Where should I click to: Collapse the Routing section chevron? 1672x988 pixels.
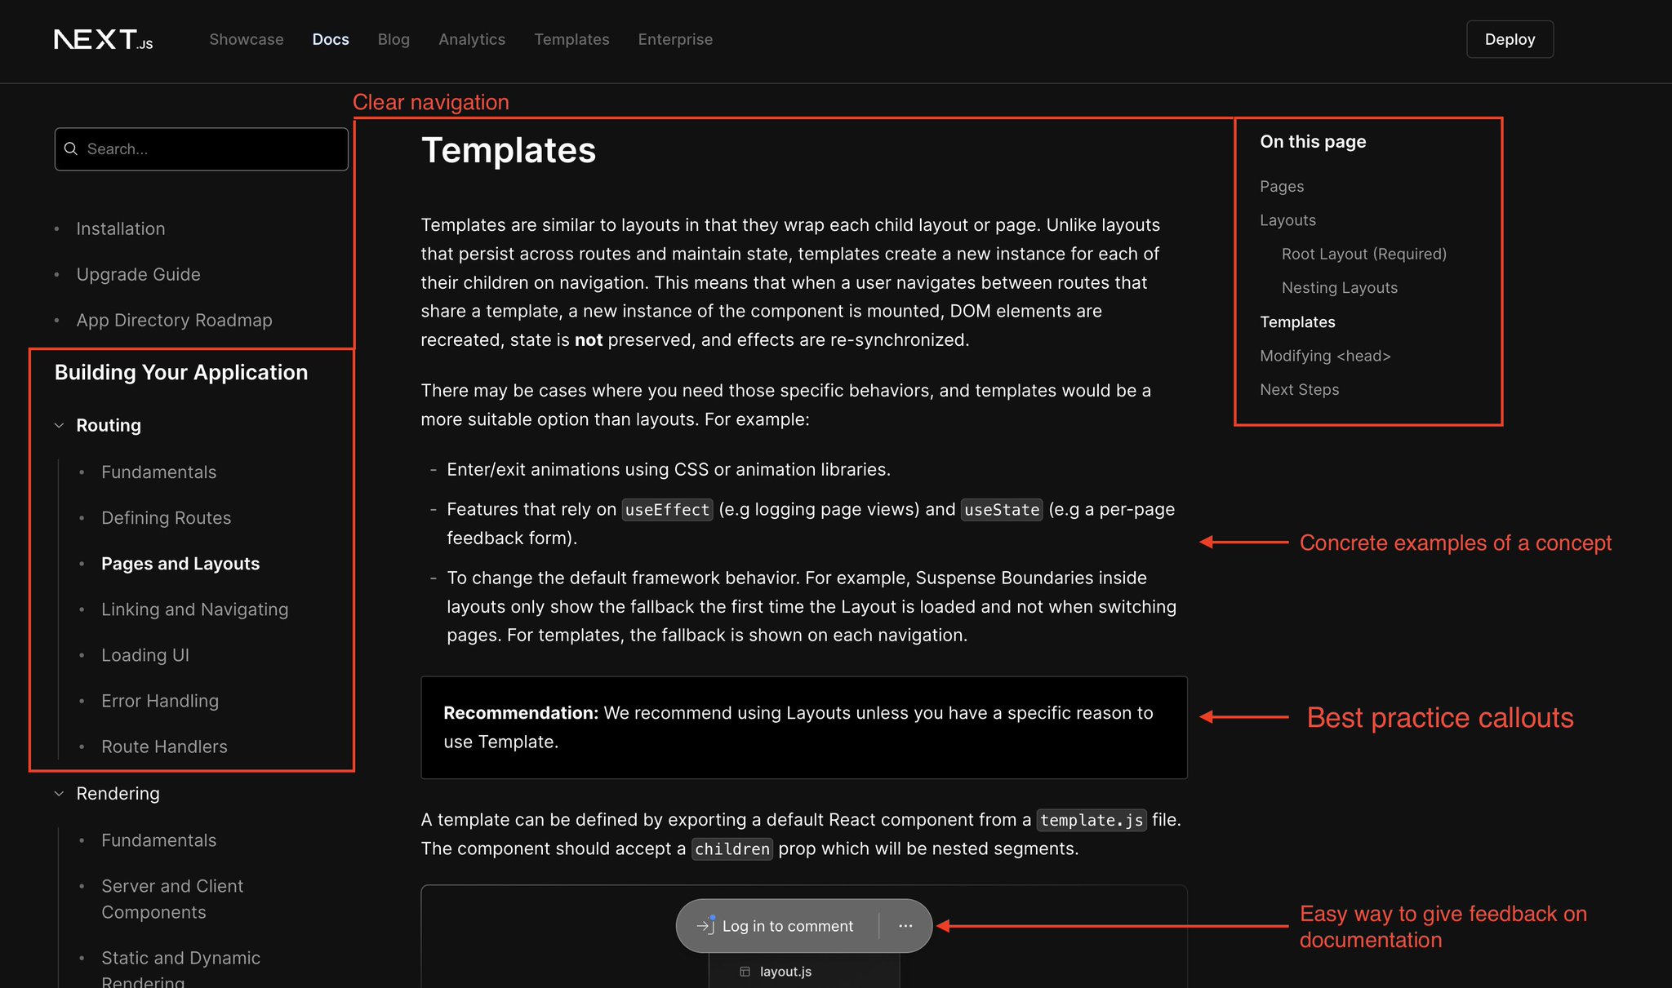(58, 425)
